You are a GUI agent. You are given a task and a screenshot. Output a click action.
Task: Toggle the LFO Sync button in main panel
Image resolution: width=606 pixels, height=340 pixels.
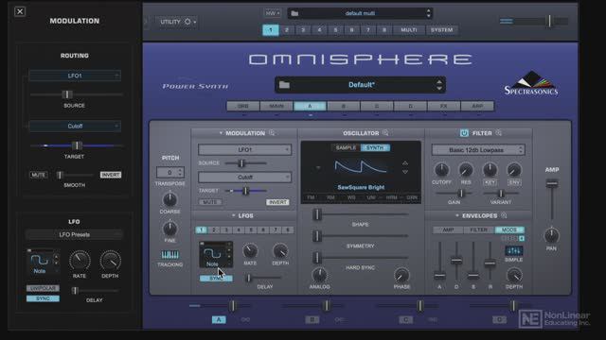coord(216,278)
